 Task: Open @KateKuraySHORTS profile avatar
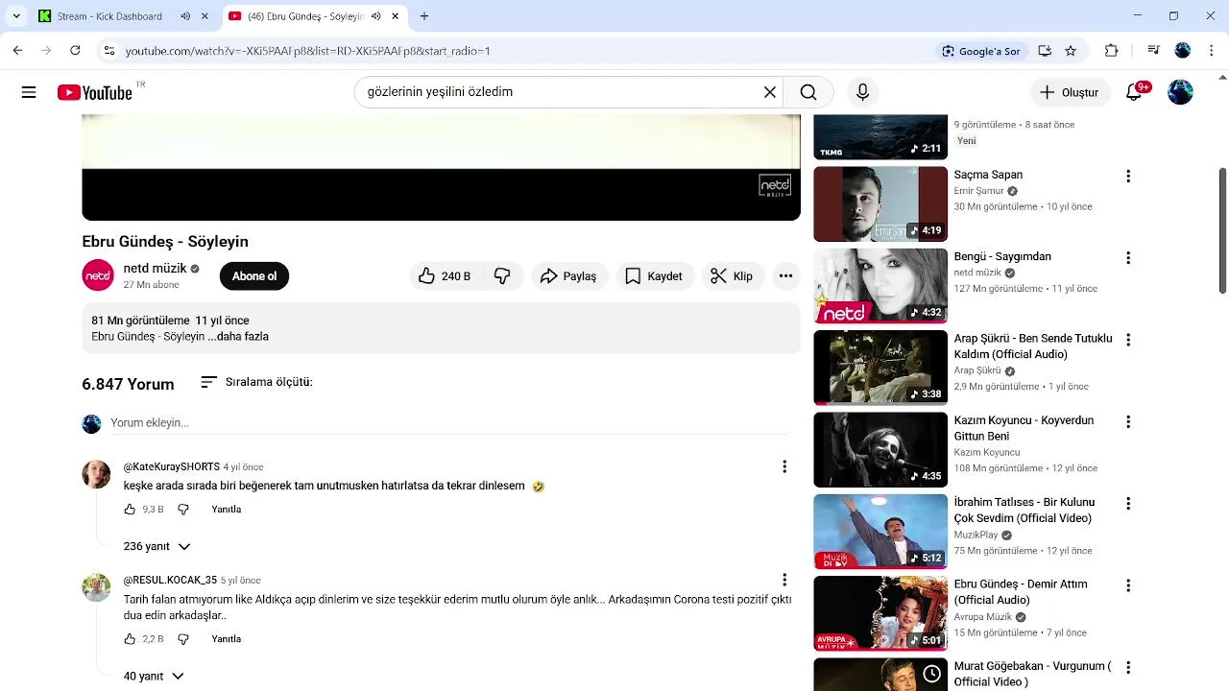pos(96,474)
